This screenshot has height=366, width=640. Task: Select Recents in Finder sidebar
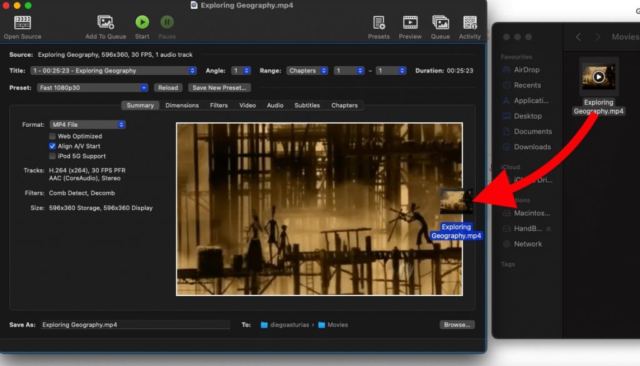pyautogui.click(x=527, y=86)
